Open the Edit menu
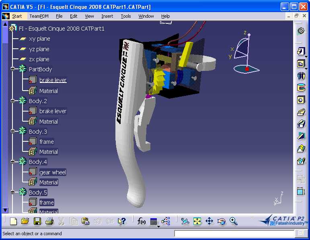Viewport: 310px width, 240px height. click(74, 16)
